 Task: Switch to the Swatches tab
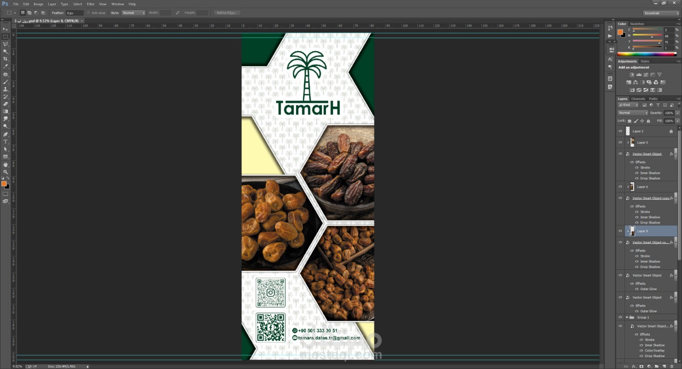(x=637, y=24)
